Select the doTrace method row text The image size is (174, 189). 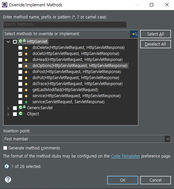pos(77,84)
